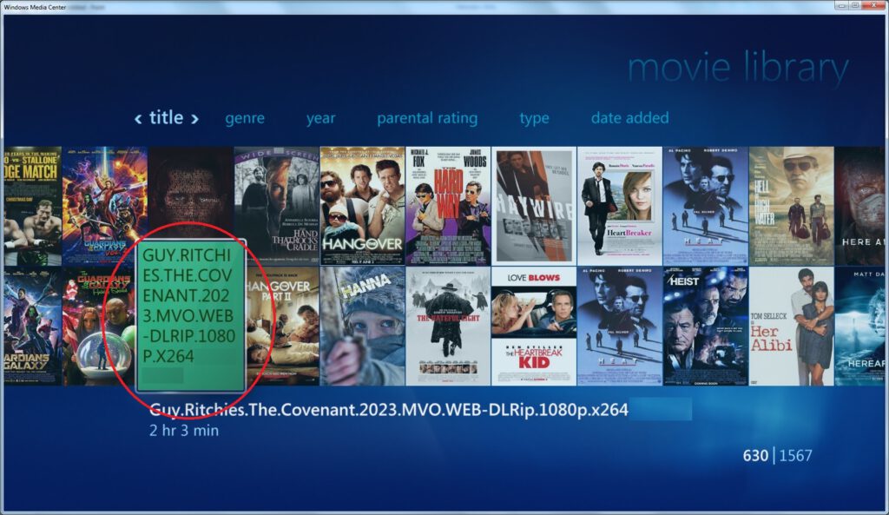Open the parental rating grouping
Screen dimensions: 889x515
(x=427, y=118)
